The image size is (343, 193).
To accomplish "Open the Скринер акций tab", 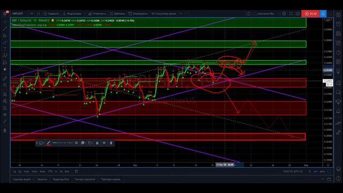I will pyautogui.click(x=21, y=179).
